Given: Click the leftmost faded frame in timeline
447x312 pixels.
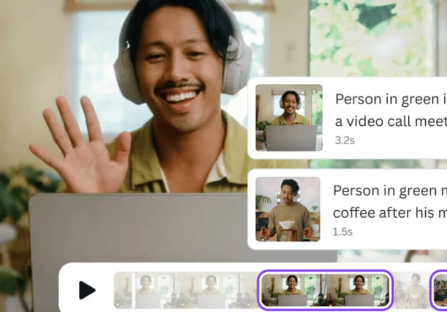Looking at the screenshot, I should 123,290.
